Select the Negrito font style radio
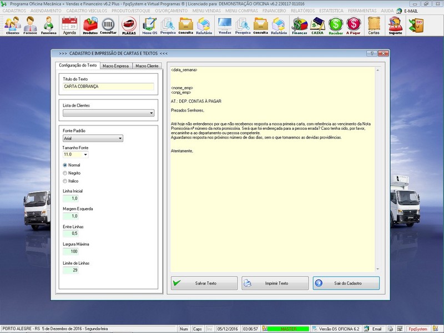Image resolution: width=444 pixels, height=333 pixels. pyautogui.click(x=65, y=173)
